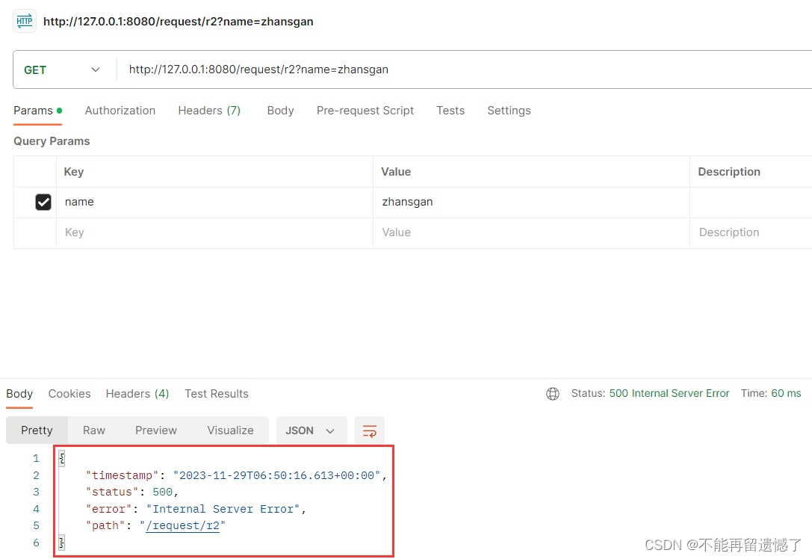The image size is (812, 559).
Task: Click the empty Description placeholder cell
Action: click(751, 232)
